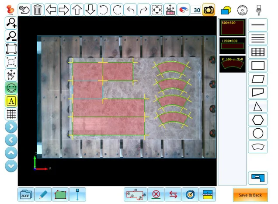Click the undo arrow icon

point(131,9)
